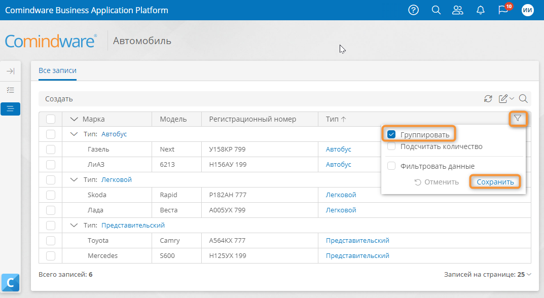544x298 pixels.
Task: Open the checklist tasks sidebar icon
Action: click(11, 90)
